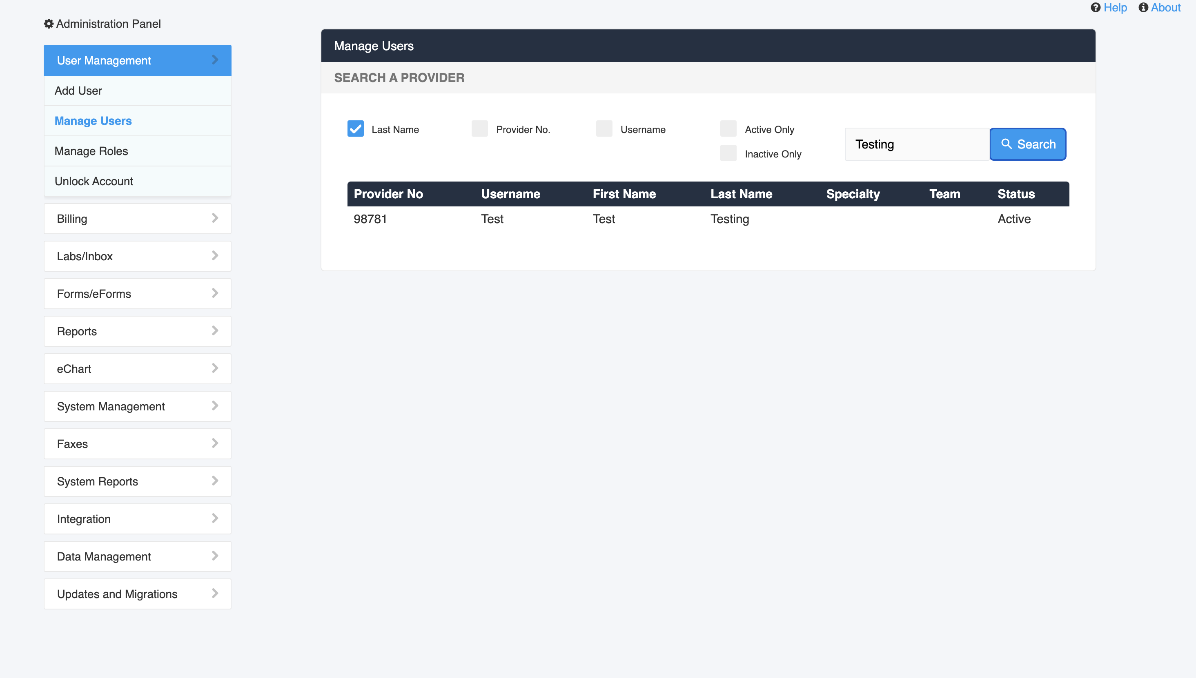Viewport: 1196px width, 678px height.
Task: Click the Inactive Only label text
Action: point(773,154)
